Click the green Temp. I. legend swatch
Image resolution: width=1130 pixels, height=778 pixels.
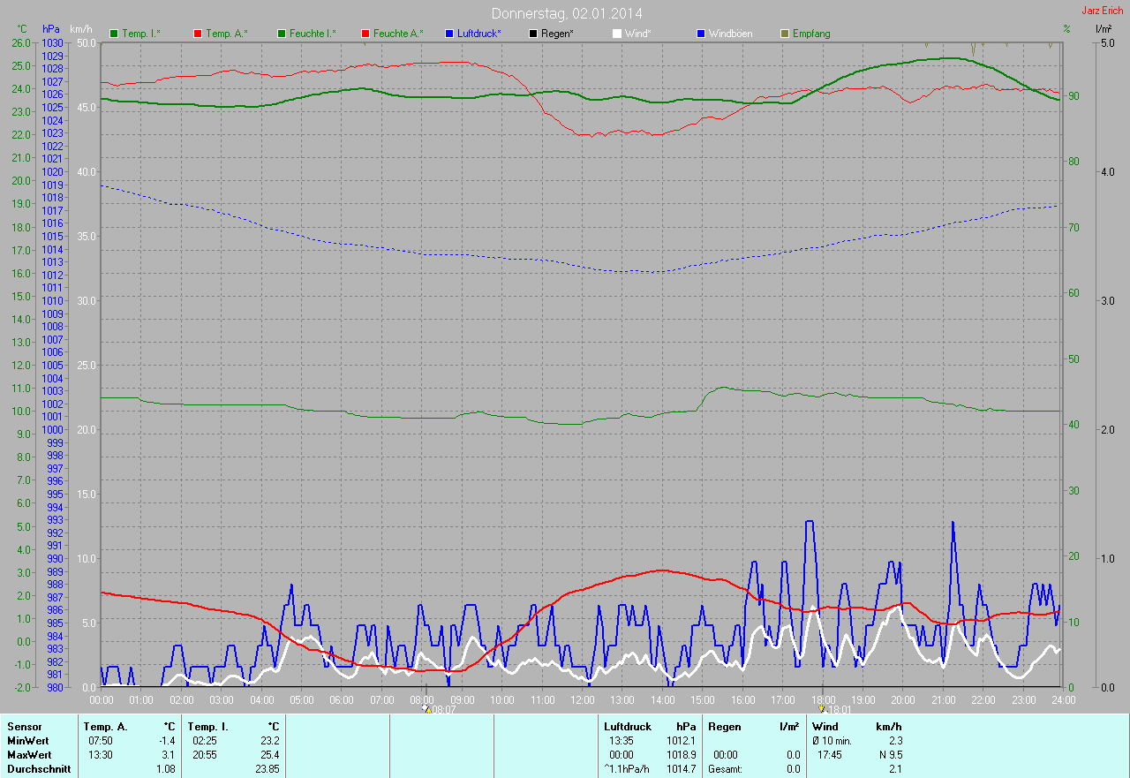(x=114, y=34)
